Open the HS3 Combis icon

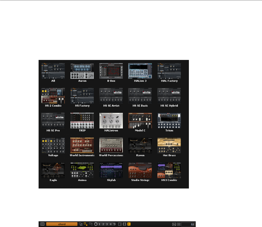[x=169, y=170]
